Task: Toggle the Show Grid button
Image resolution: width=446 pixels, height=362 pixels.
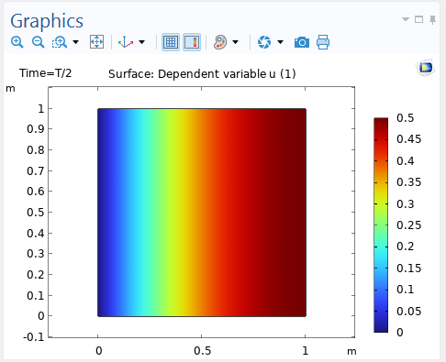Action: tap(171, 42)
